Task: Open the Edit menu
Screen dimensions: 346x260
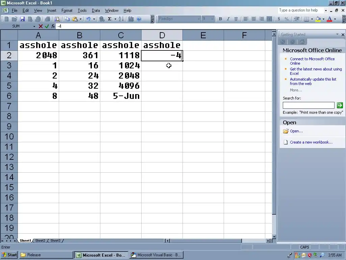Action: [26, 10]
